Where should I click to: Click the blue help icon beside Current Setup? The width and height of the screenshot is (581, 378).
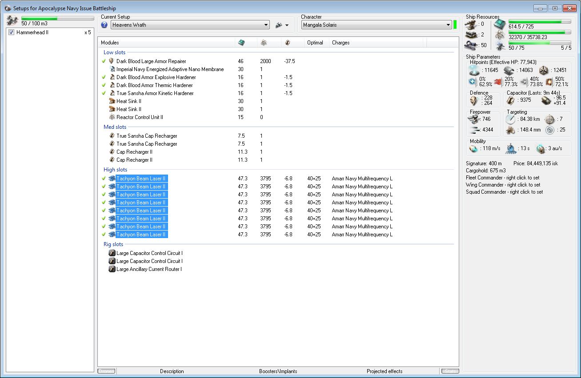click(x=104, y=25)
